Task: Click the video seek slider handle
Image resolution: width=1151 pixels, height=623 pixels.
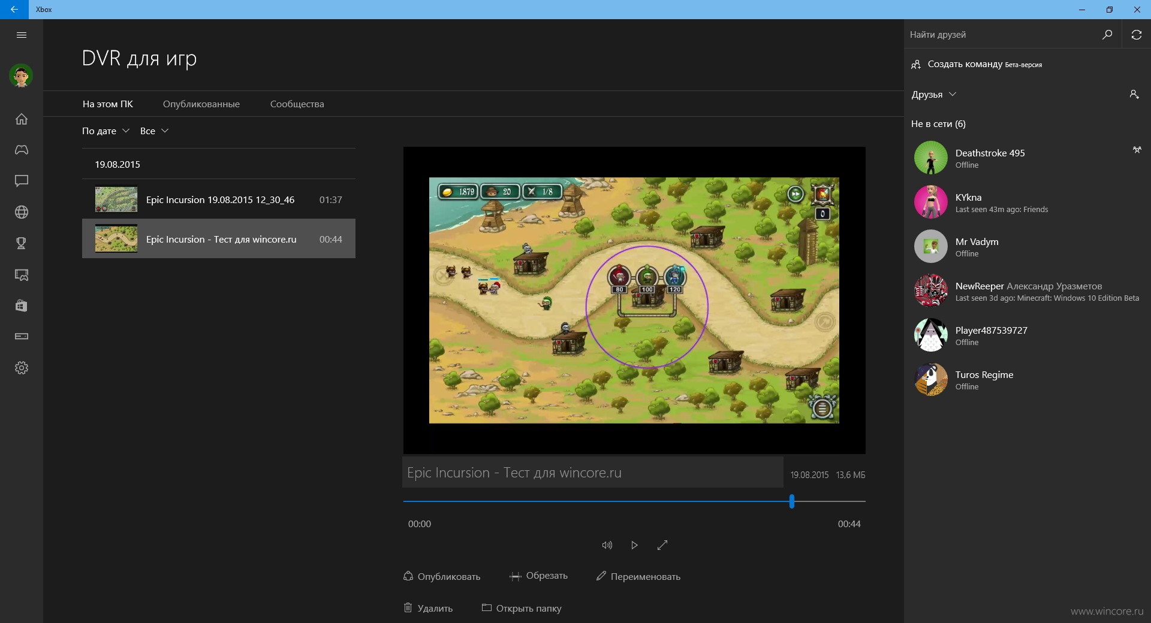Action: 792,501
